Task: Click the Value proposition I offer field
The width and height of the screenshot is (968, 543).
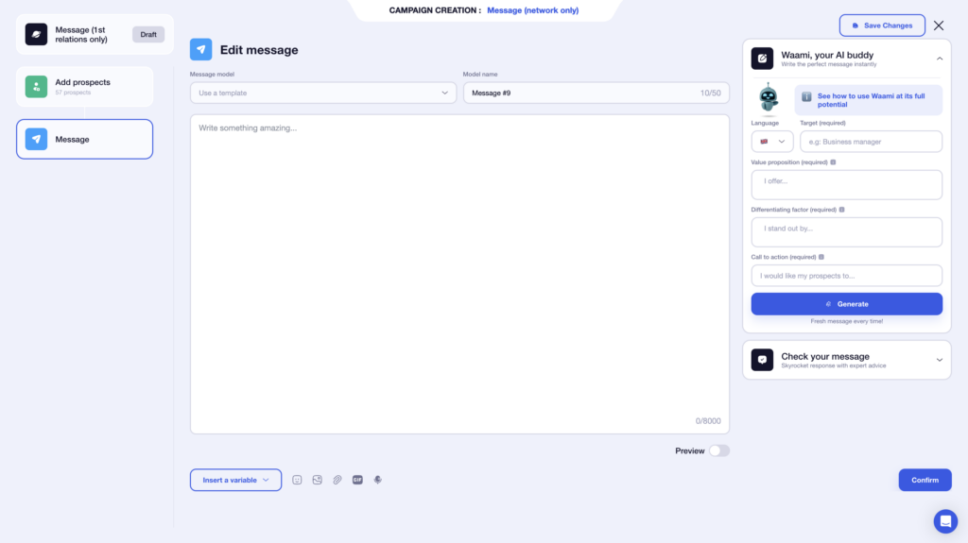Action: tap(846, 184)
